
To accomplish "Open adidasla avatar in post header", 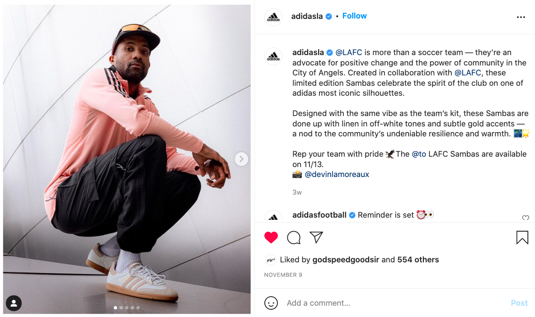I will click(x=273, y=17).
